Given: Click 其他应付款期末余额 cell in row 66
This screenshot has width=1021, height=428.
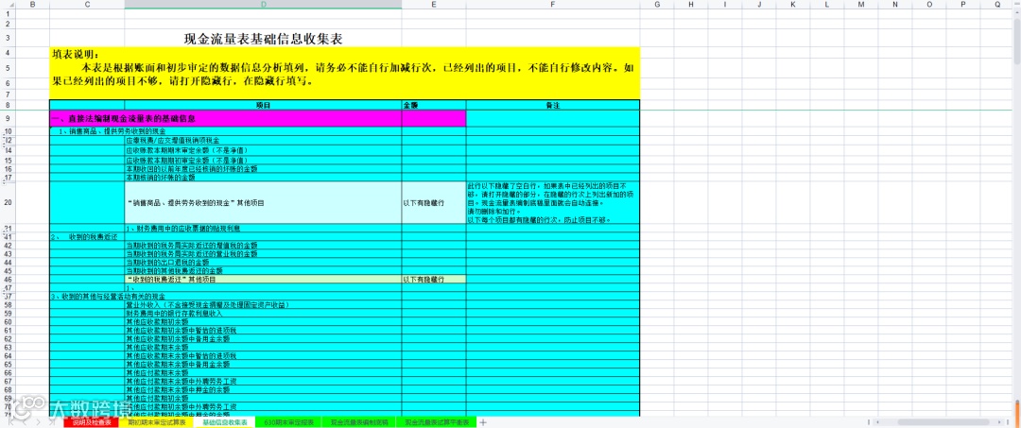Looking at the screenshot, I should 263,372.
